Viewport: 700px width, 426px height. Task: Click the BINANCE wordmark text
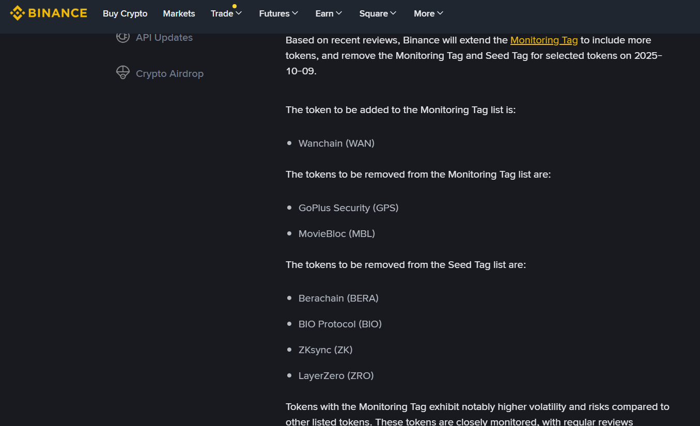tap(57, 13)
